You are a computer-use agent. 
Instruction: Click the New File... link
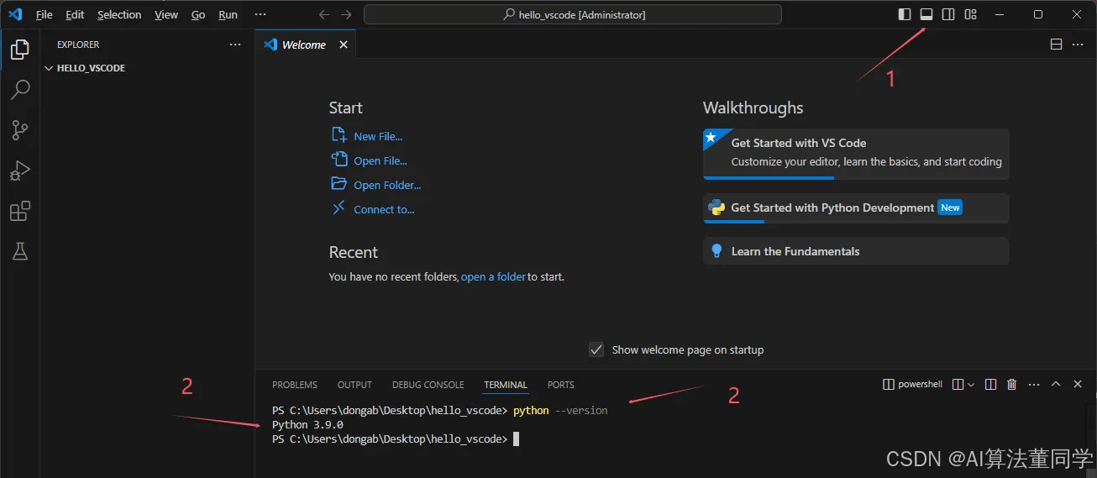(378, 136)
